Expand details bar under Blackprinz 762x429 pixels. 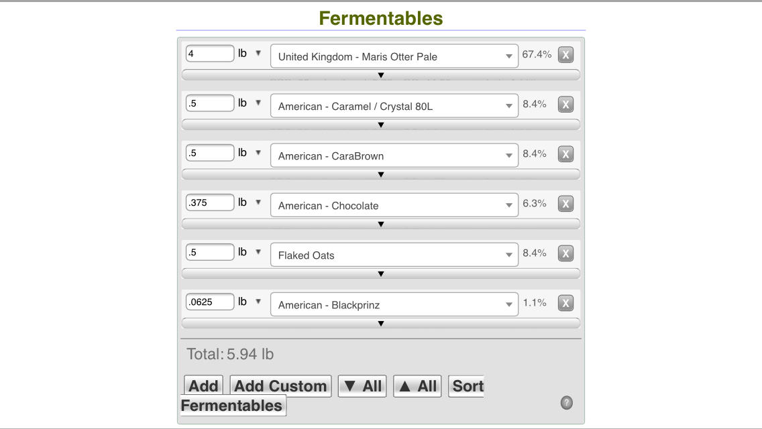coord(380,323)
